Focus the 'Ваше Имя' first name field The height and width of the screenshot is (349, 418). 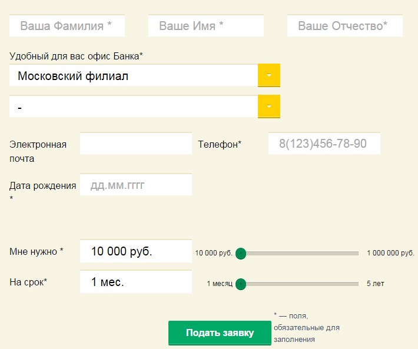[x=205, y=26]
